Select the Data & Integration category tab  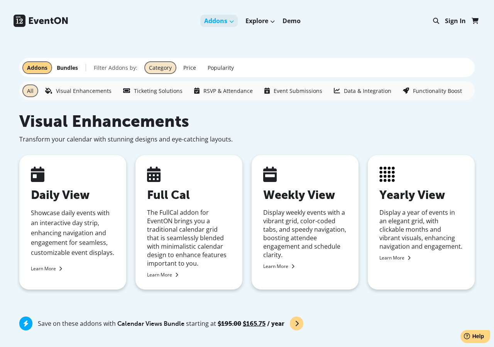tap(363, 91)
